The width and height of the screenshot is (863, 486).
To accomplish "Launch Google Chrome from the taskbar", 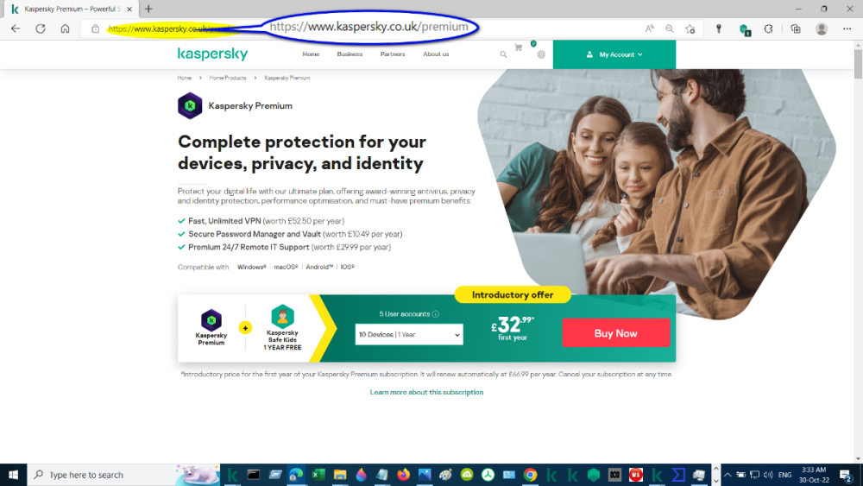I will click(530, 475).
